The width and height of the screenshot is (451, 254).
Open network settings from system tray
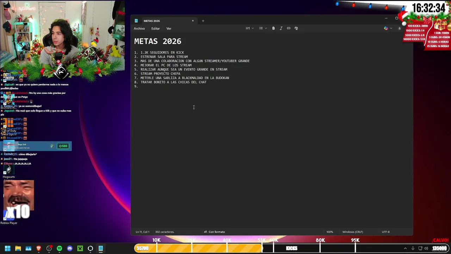point(420,248)
